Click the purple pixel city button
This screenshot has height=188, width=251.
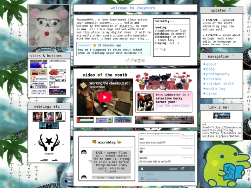(58, 92)
